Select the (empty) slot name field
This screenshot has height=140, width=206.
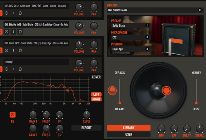tap(36, 62)
